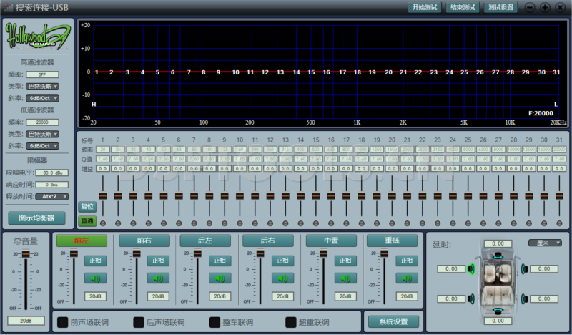Open the 释放时间 Atk*2 dropdown
This screenshot has width=572, height=335.
coord(51,196)
